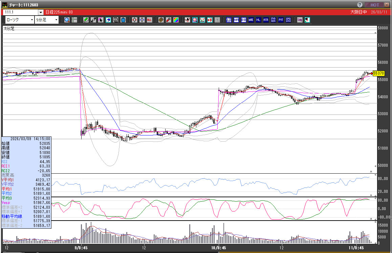
Task: Click the crosshair cursor tool icon
Action: tap(74, 20)
